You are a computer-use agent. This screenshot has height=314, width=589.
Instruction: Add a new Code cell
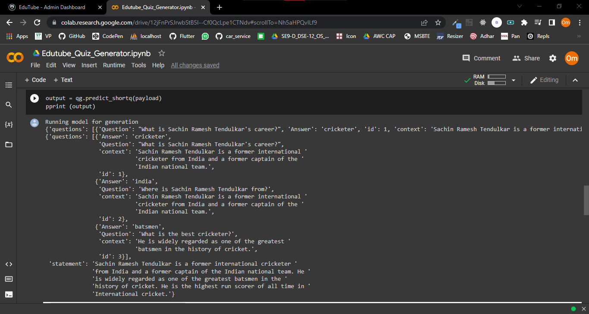[35, 80]
